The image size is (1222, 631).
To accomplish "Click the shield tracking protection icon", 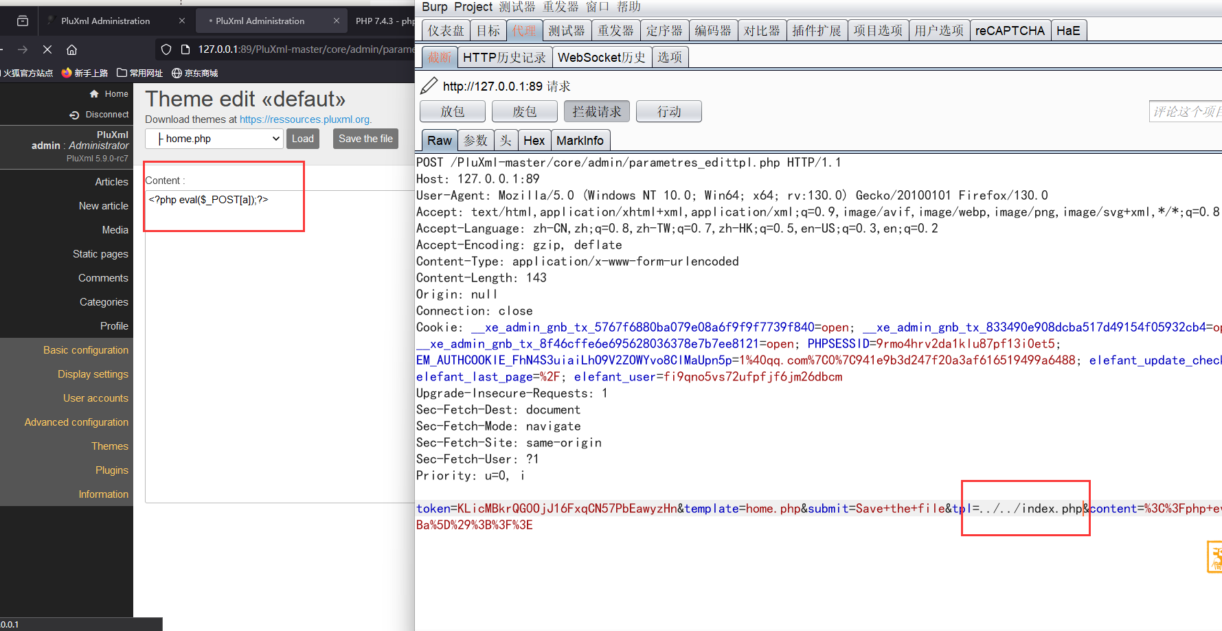I will pyautogui.click(x=166, y=49).
